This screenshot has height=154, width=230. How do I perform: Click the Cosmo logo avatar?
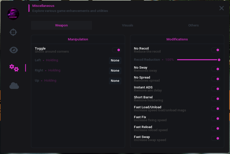[x=13, y=14]
